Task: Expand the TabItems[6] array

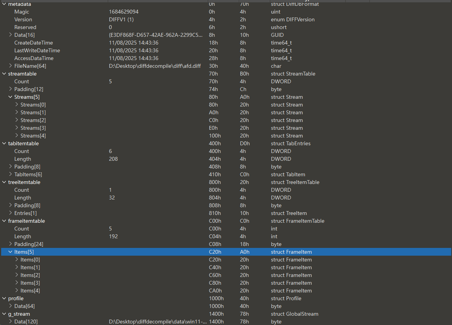Action: coord(10,174)
